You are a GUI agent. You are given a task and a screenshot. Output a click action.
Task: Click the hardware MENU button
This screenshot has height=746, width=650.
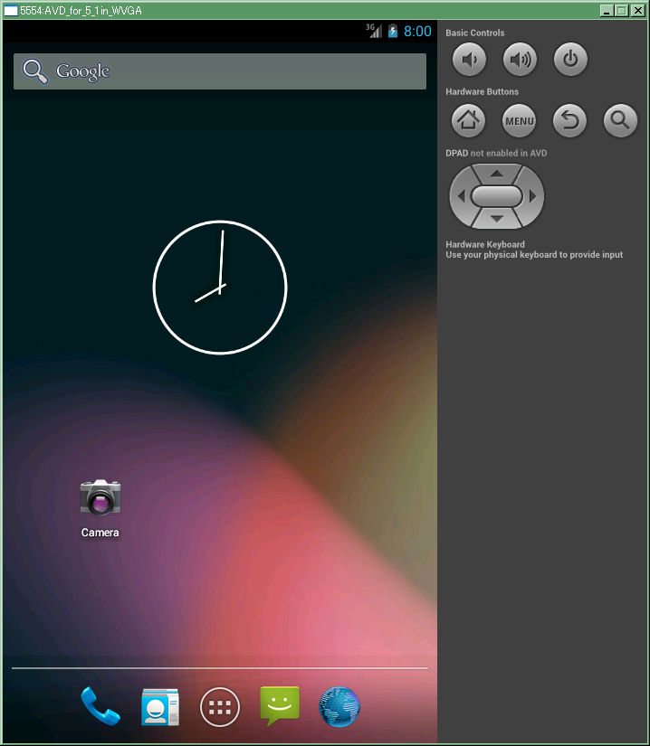point(519,121)
